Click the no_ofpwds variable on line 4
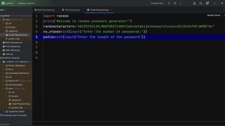Viewport: 225px width, 126px height. tap(52, 32)
